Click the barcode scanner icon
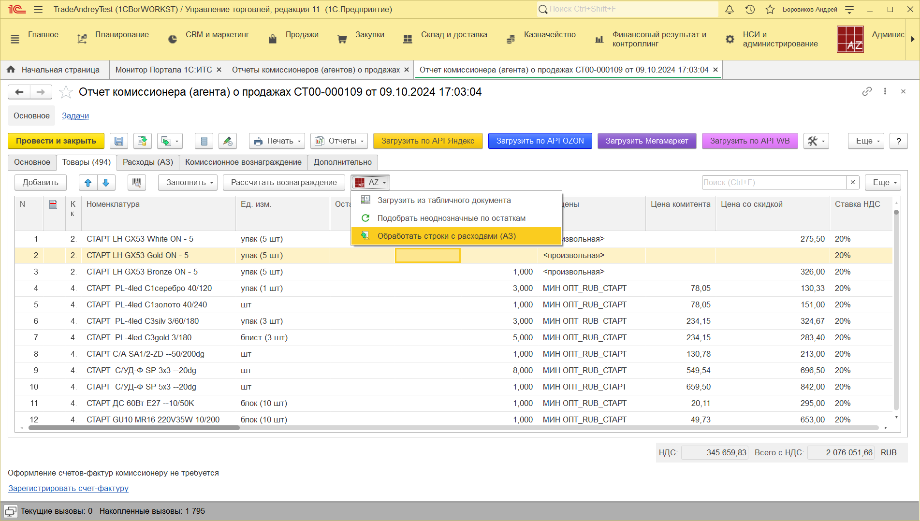Image resolution: width=920 pixels, height=521 pixels. (x=137, y=183)
